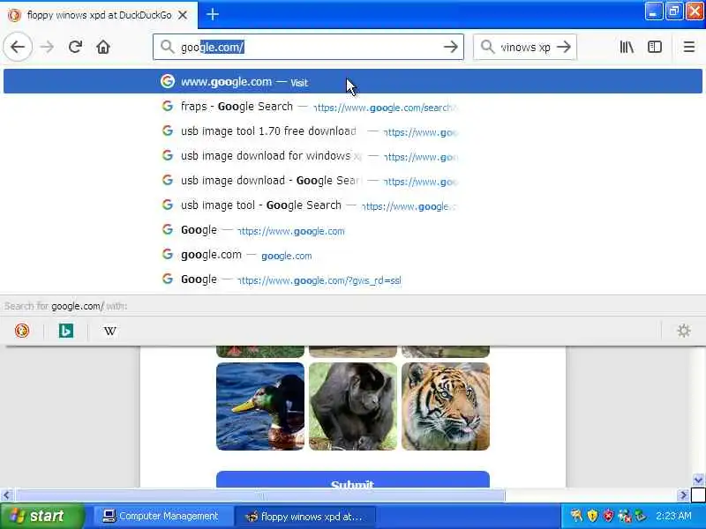Open the Library icon in toolbar
This screenshot has height=529, width=706.
click(627, 47)
